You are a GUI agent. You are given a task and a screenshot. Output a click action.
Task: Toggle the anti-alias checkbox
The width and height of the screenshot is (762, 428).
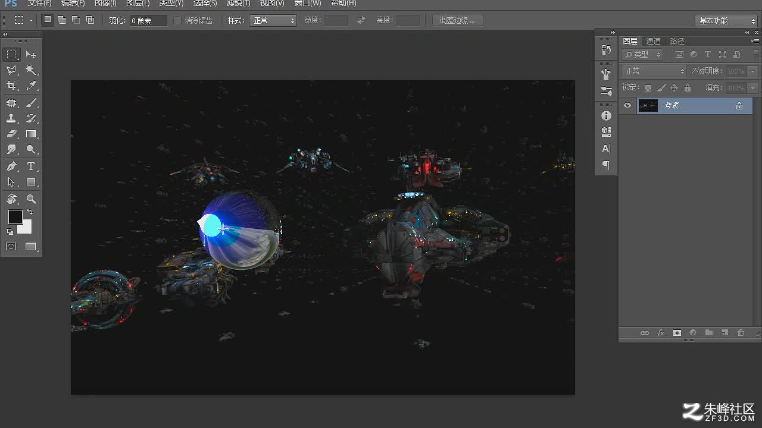[x=177, y=20]
